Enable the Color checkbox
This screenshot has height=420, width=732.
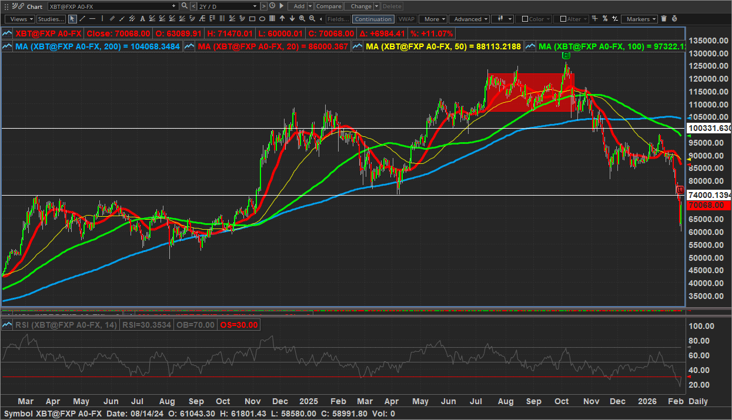pos(525,19)
